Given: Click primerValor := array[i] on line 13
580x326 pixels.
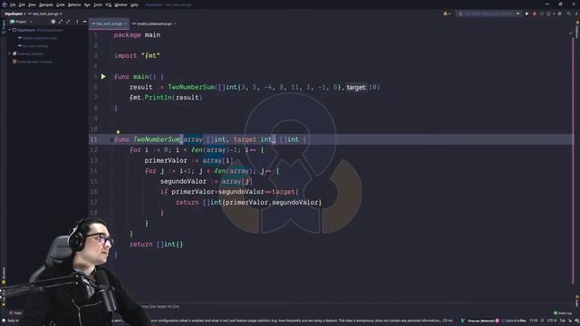Looking at the screenshot, I should pos(188,160).
